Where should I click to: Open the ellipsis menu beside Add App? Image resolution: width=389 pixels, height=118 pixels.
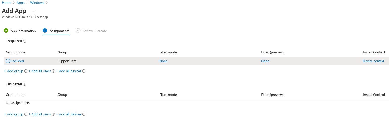[34, 11]
